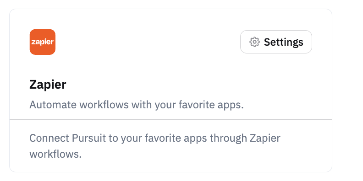Click the orange rounded square app tile
This screenshot has height=181, width=363.
[x=42, y=42]
